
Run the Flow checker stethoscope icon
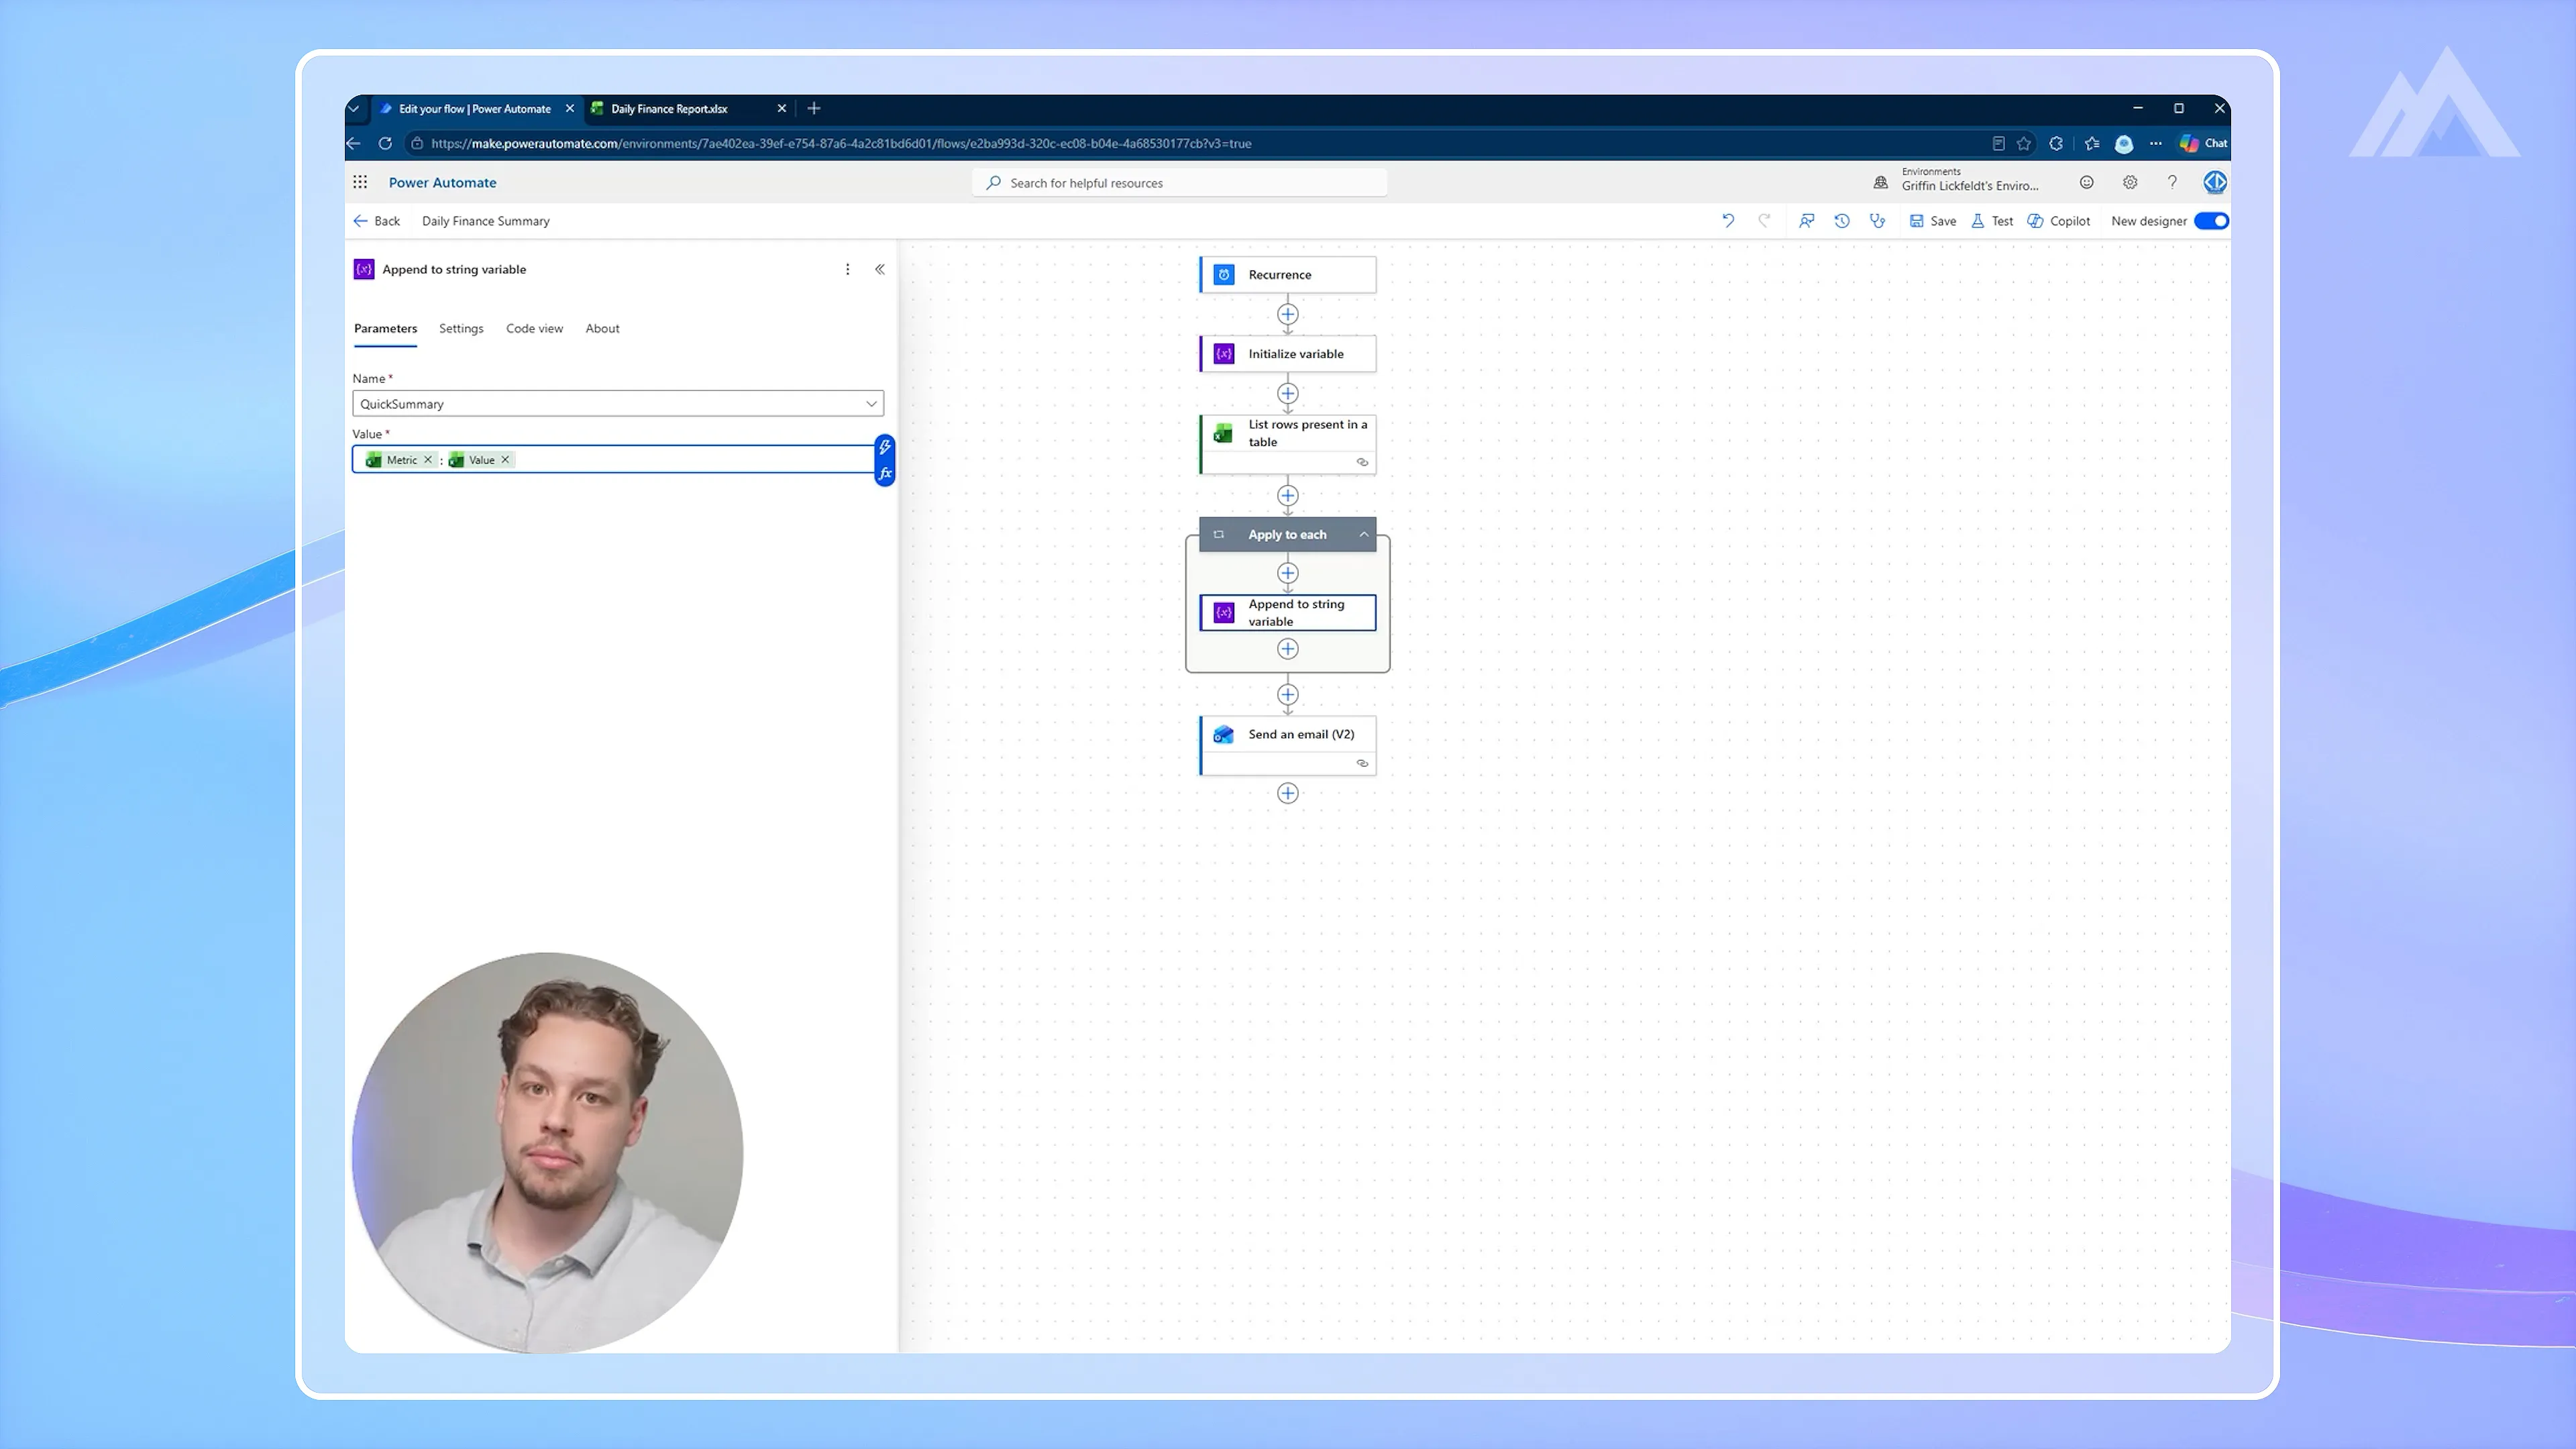[x=1877, y=221]
